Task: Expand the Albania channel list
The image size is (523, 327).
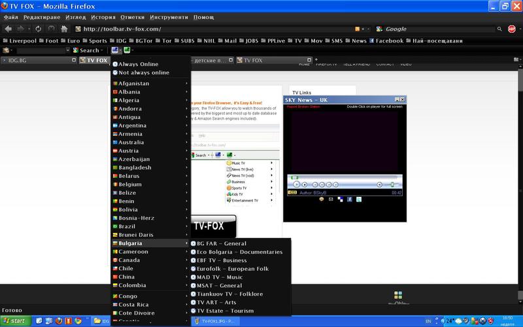Action: pos(151,92)
